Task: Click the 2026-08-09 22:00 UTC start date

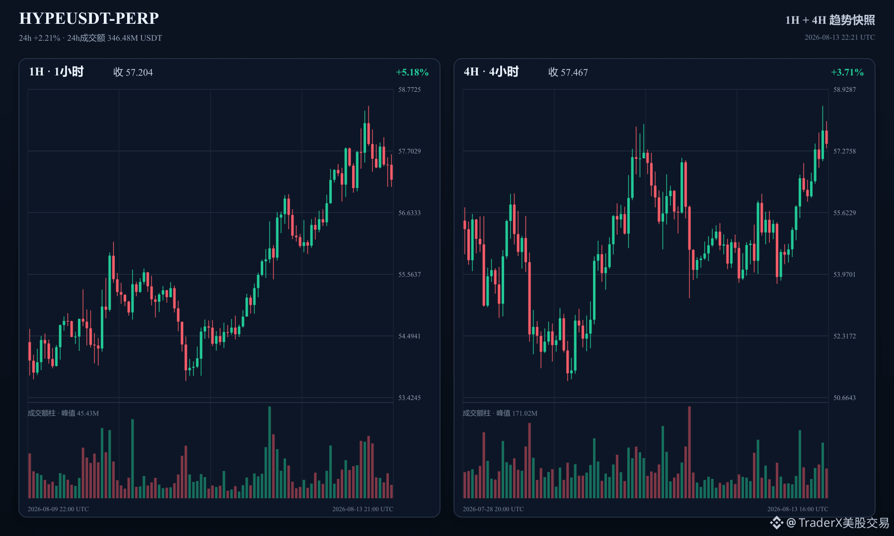Action: [58, 509]
